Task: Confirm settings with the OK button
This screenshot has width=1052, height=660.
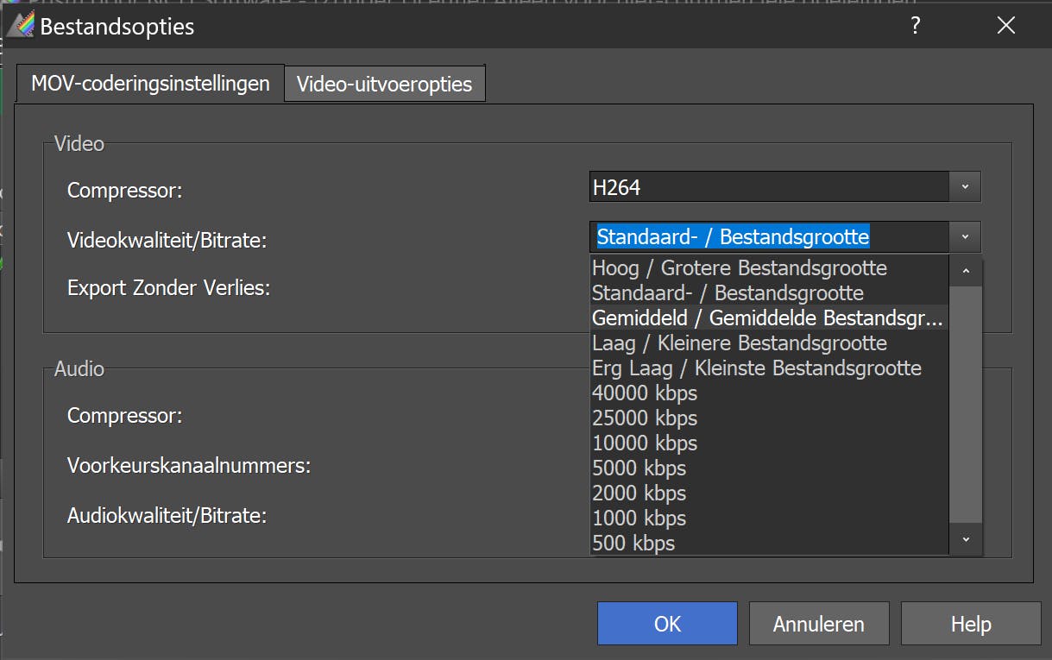Action: [667, 624]
